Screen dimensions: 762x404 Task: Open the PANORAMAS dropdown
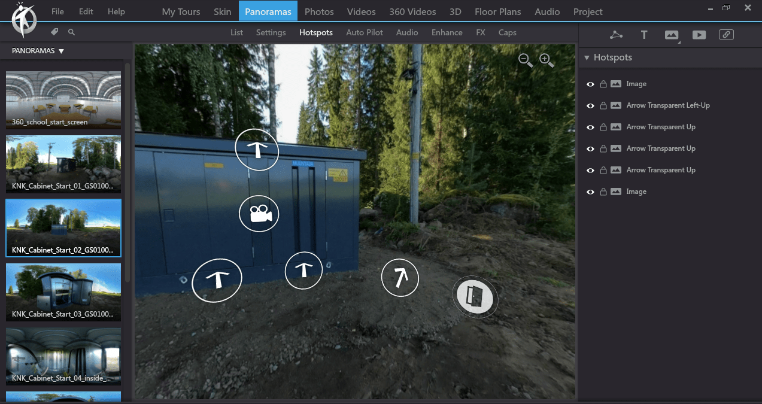38,51
